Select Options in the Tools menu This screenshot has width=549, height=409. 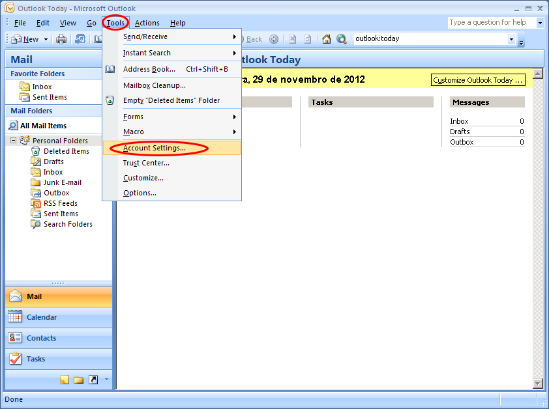(172, 193)
